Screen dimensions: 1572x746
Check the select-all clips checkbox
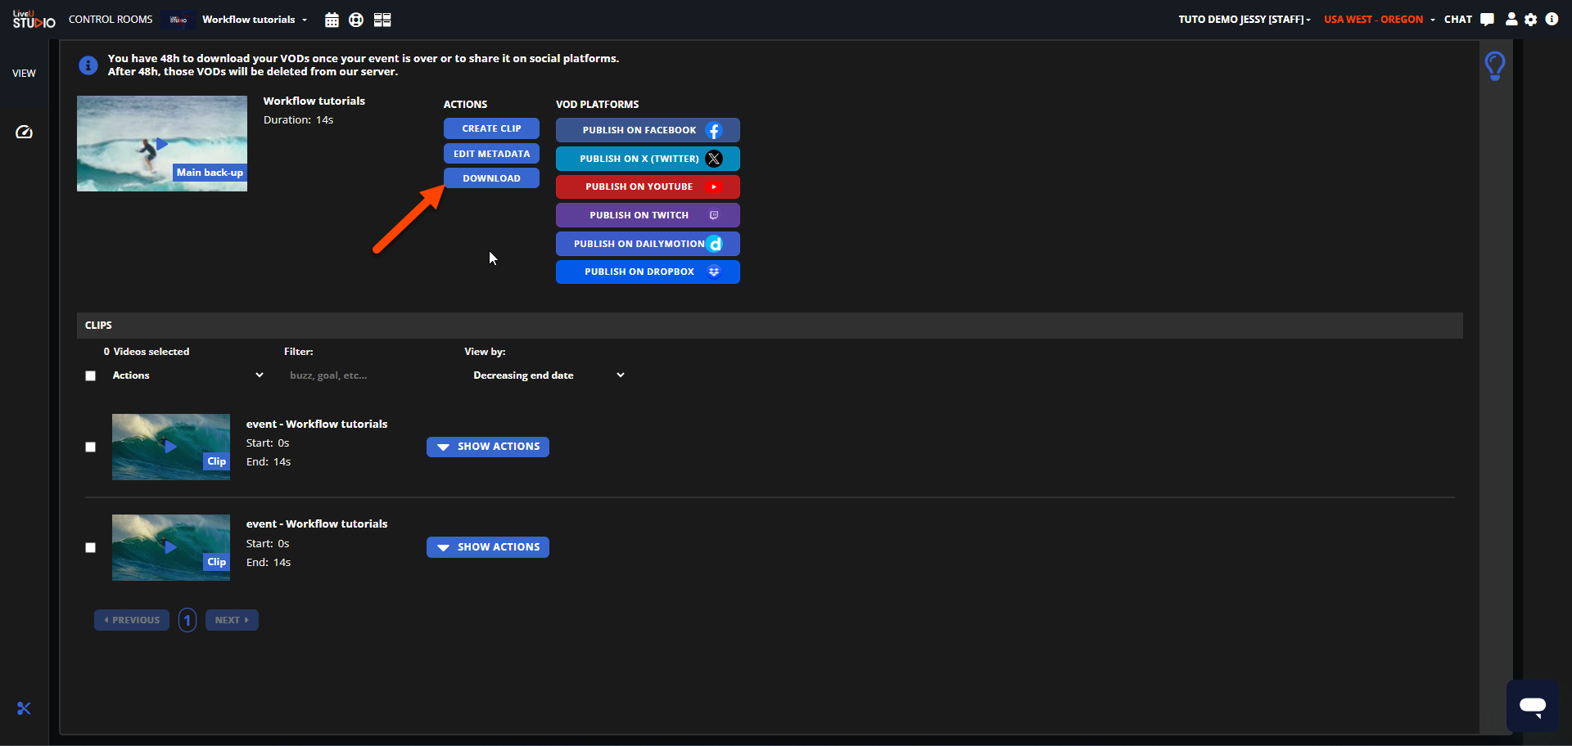point(91,376)
